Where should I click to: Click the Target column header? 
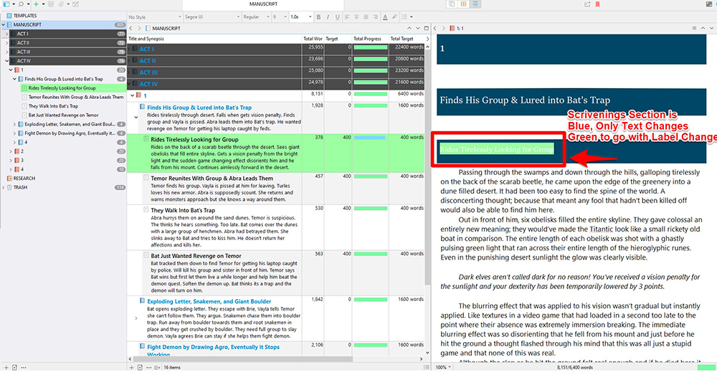pyautogui.click(x=338, y=39)
